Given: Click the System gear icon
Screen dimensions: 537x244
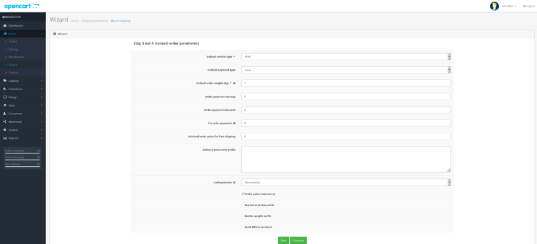Looking at the screenshot, I should (5, 130).
